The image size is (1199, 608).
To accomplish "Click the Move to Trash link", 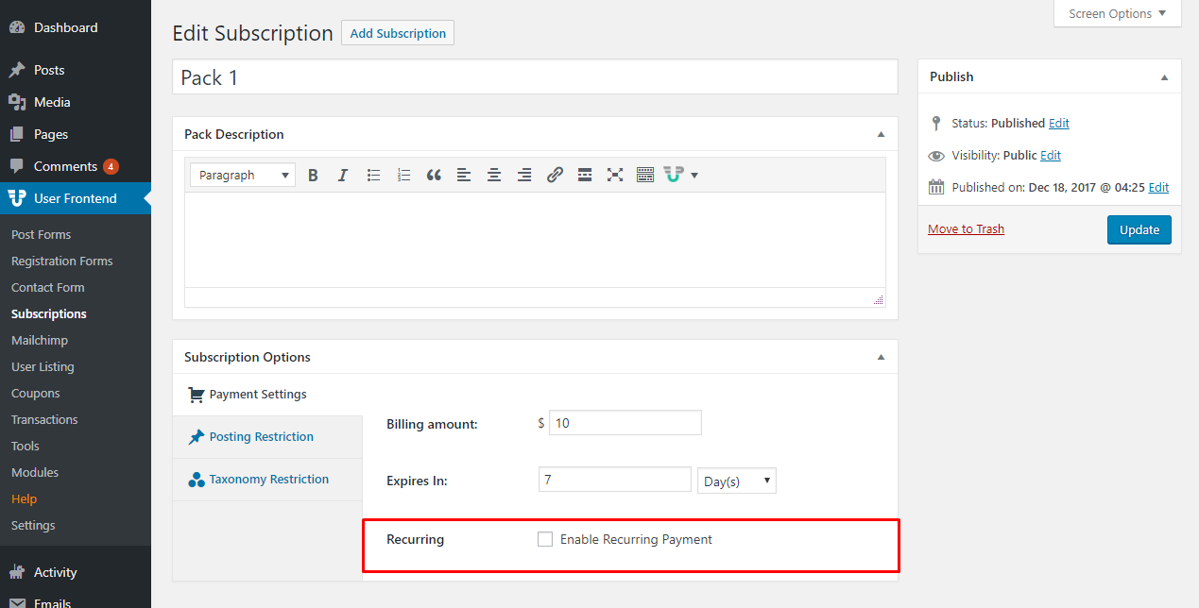I will pos(966,228).
